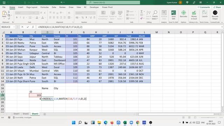Screen dimensions: 224x126
Task: Open the Data ribbon tab
Action: [x=54, y=7]
